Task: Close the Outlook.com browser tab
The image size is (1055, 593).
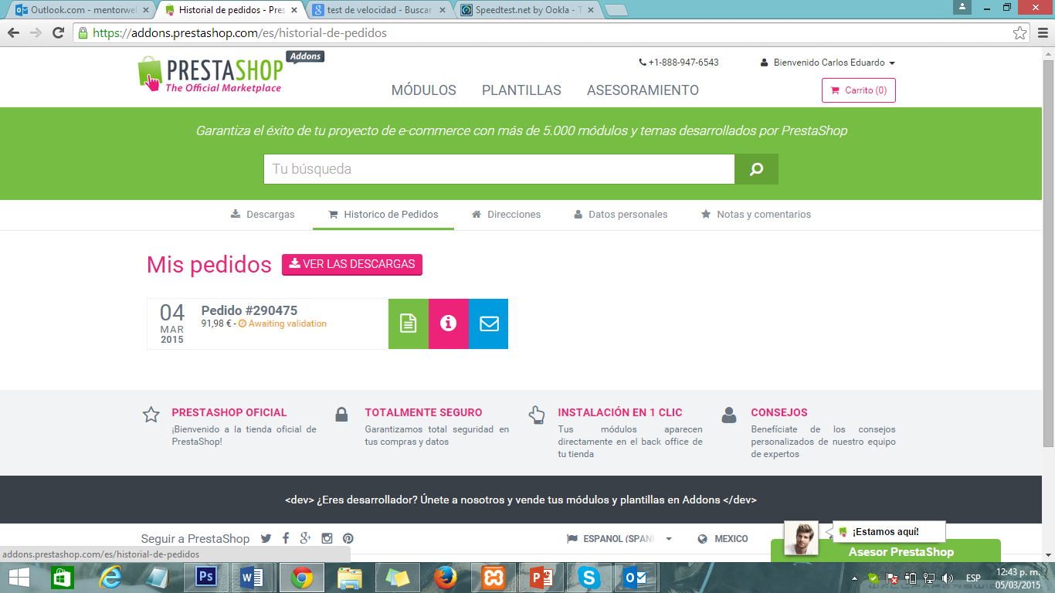Action: coord(146,10)
